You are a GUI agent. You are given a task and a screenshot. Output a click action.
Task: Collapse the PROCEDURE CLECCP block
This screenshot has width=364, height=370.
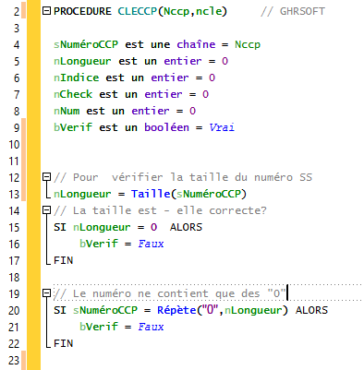pos(46,11)
